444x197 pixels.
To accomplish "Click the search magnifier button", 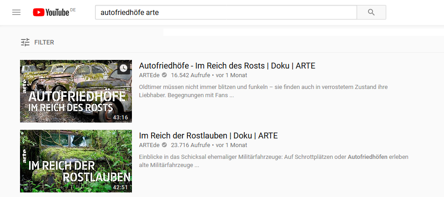I will [x=371, y=12].
